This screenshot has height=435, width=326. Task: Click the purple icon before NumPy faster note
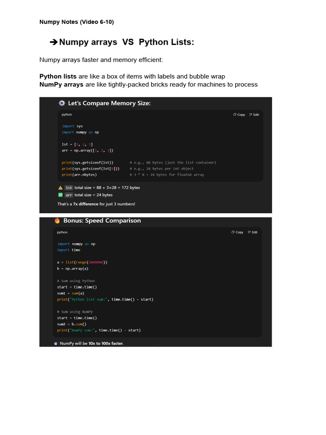[x=56, y=343]
